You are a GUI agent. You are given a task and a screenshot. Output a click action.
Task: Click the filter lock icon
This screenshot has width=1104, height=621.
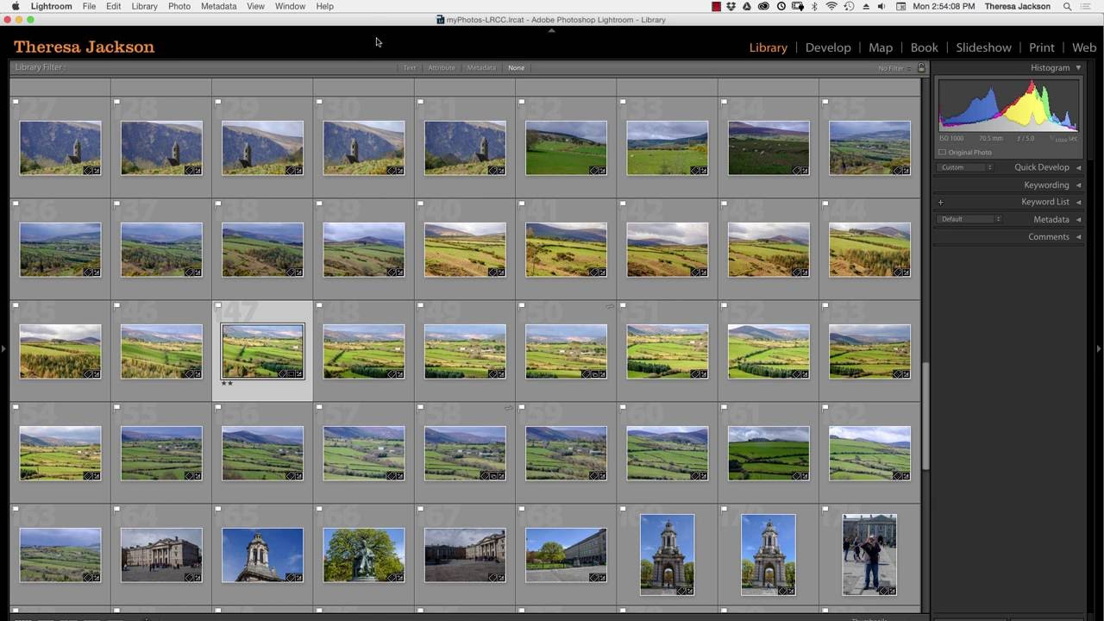click(x=921, y=67)
